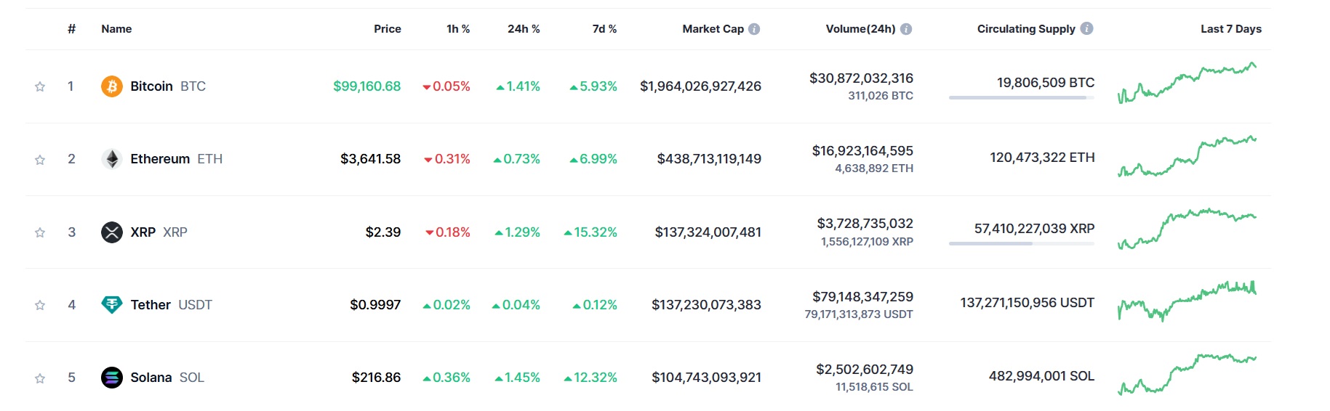
Task: Open the XRP last 7 days sparkline chart
Action: [1187, 229]
